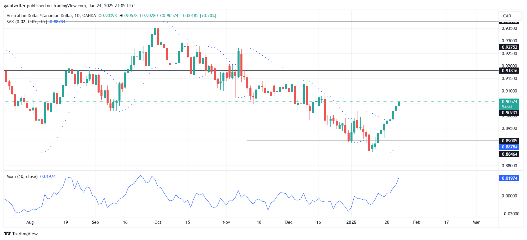Click the Sep label on time axis

click(x=95, y=222)
